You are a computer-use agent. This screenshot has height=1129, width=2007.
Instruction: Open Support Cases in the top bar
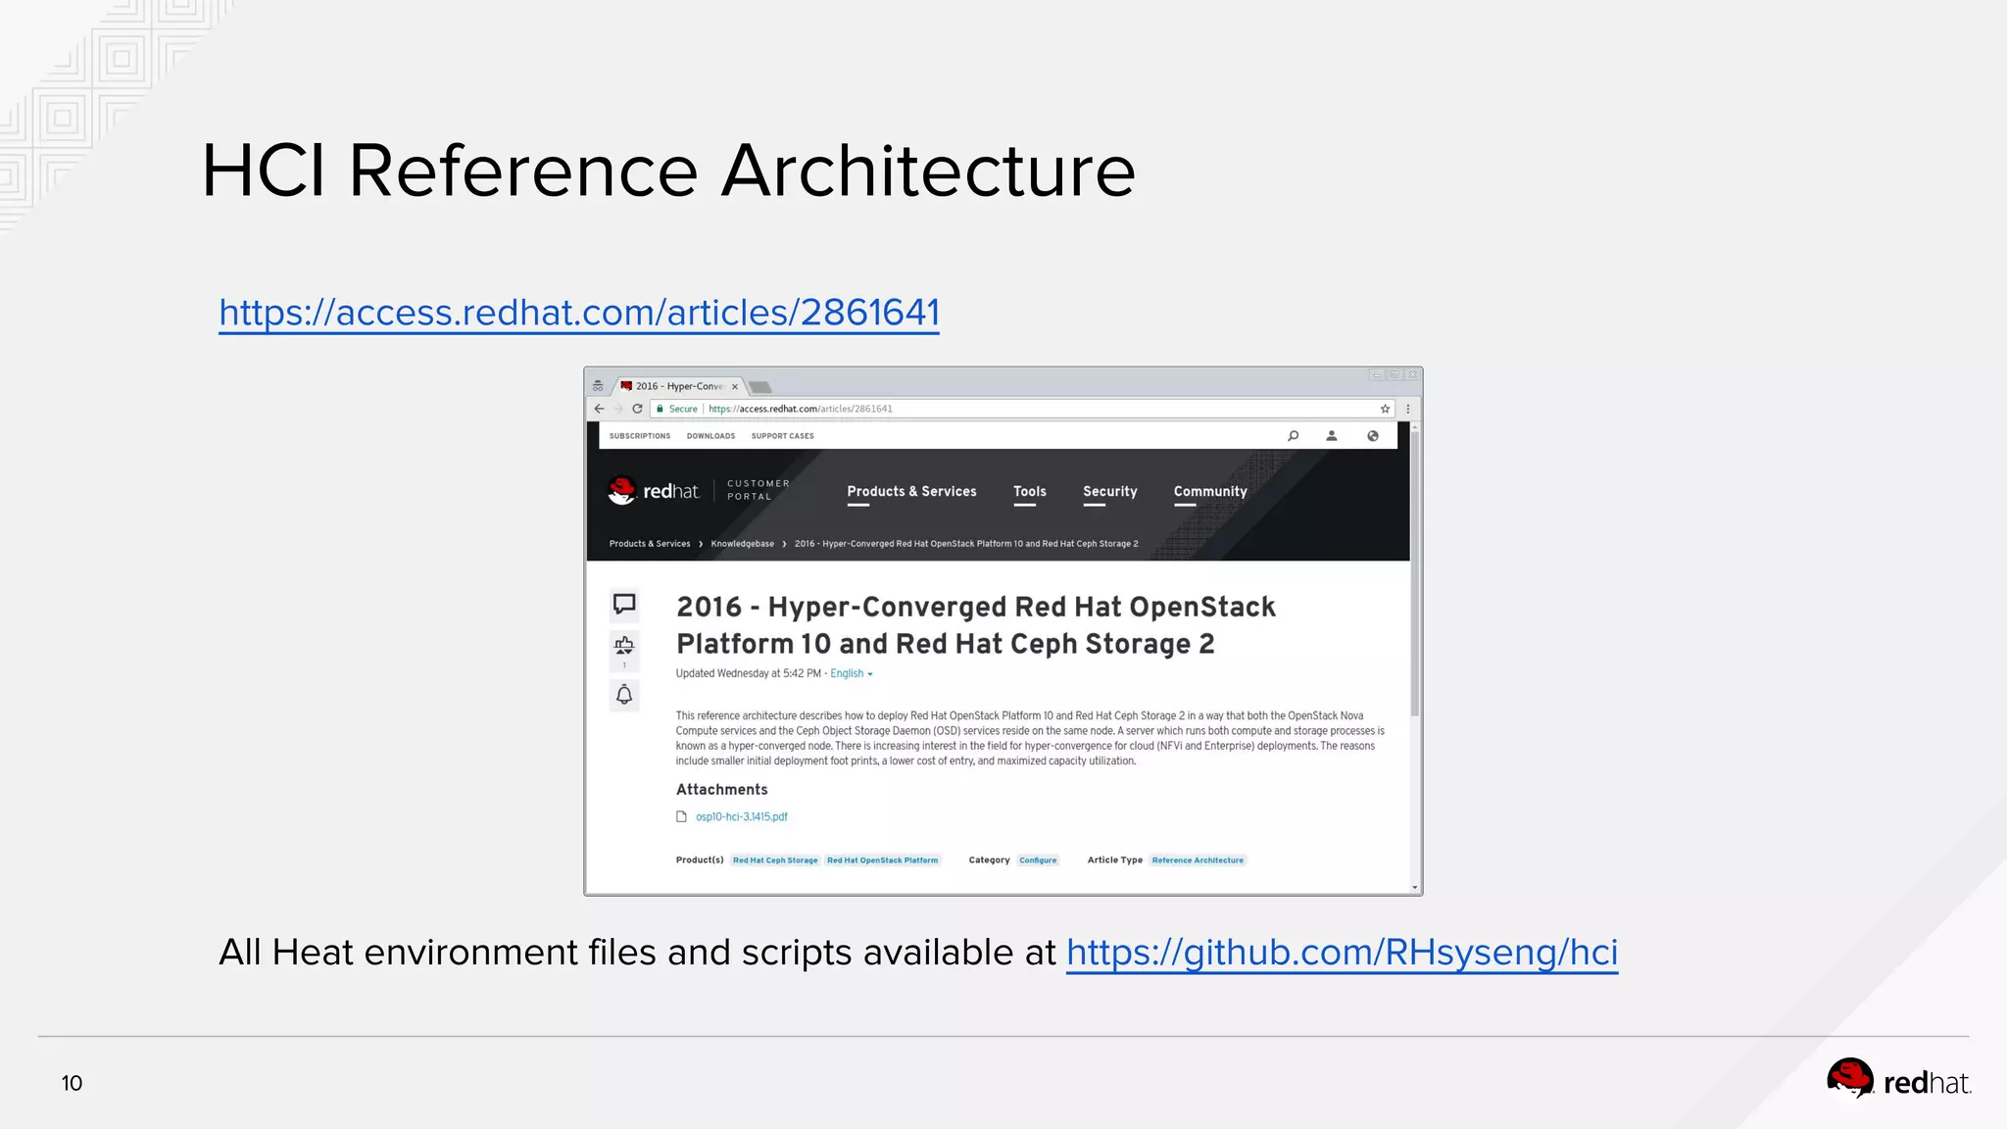tap(783, 436)
